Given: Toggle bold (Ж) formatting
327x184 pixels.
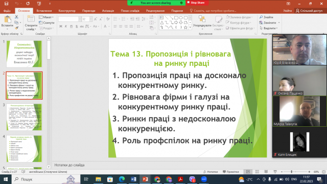Looking at the screenshot, I should pos(61,26).
